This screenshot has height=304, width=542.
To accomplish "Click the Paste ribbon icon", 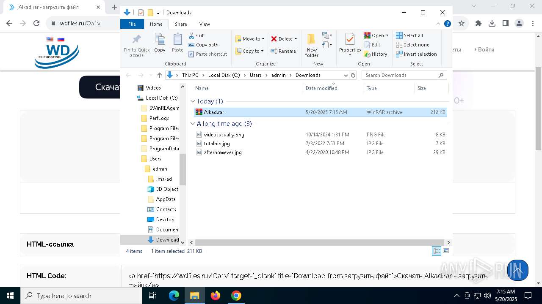I will coord(177,43).
